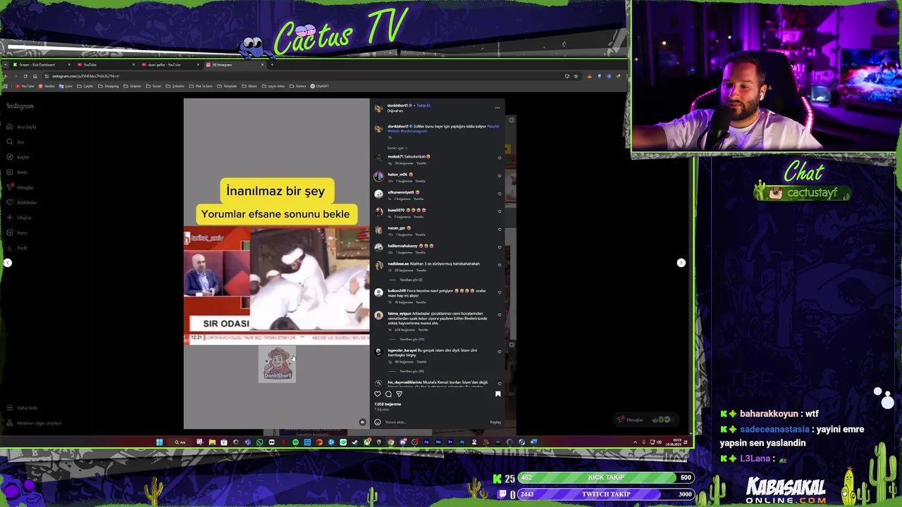
Task: Open the Chrome tab search dropdown
Action: coord(6,65)
